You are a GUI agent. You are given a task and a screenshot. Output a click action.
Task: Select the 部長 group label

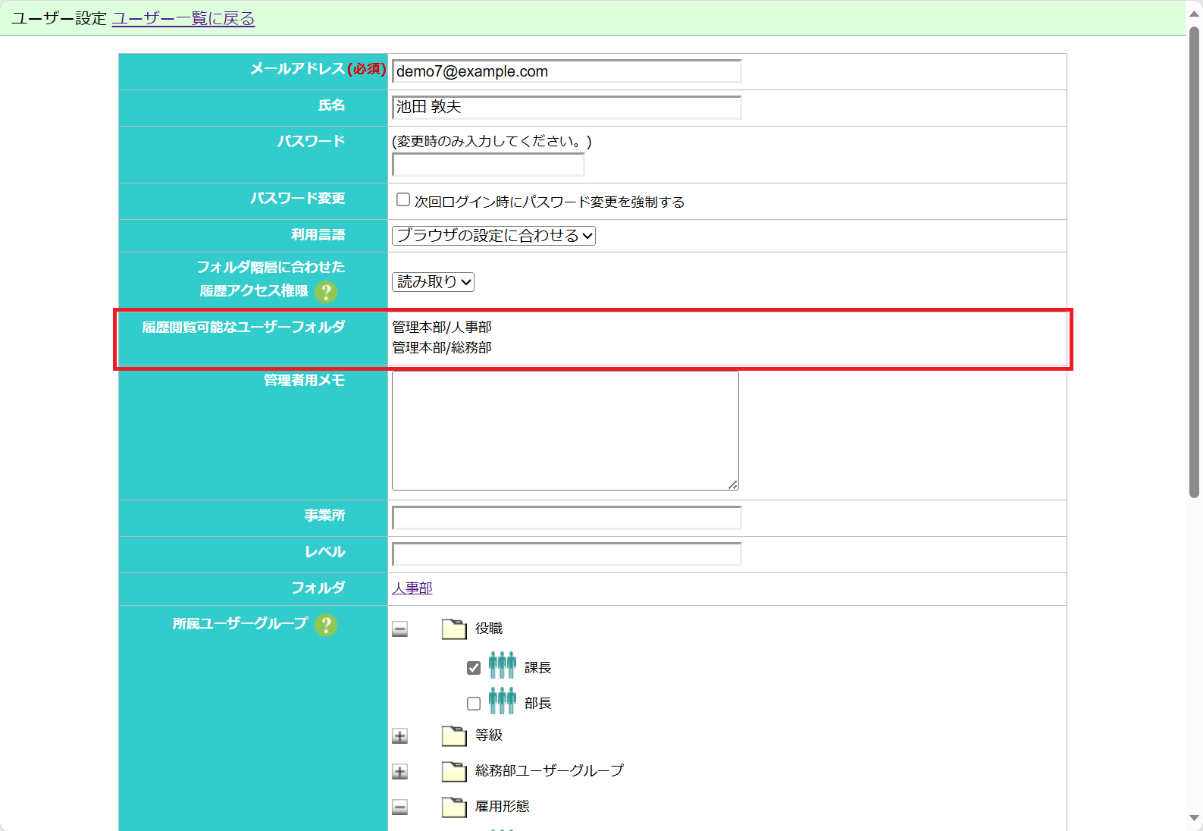pyautogui.click(x=538, y=704)
